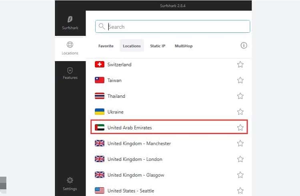300x196 pixels.
Task: Star United Kingdom - Glasgow
Action: 240,175
